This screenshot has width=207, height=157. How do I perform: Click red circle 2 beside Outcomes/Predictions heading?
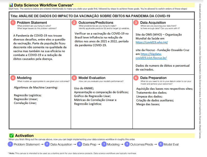pos(74,23)
